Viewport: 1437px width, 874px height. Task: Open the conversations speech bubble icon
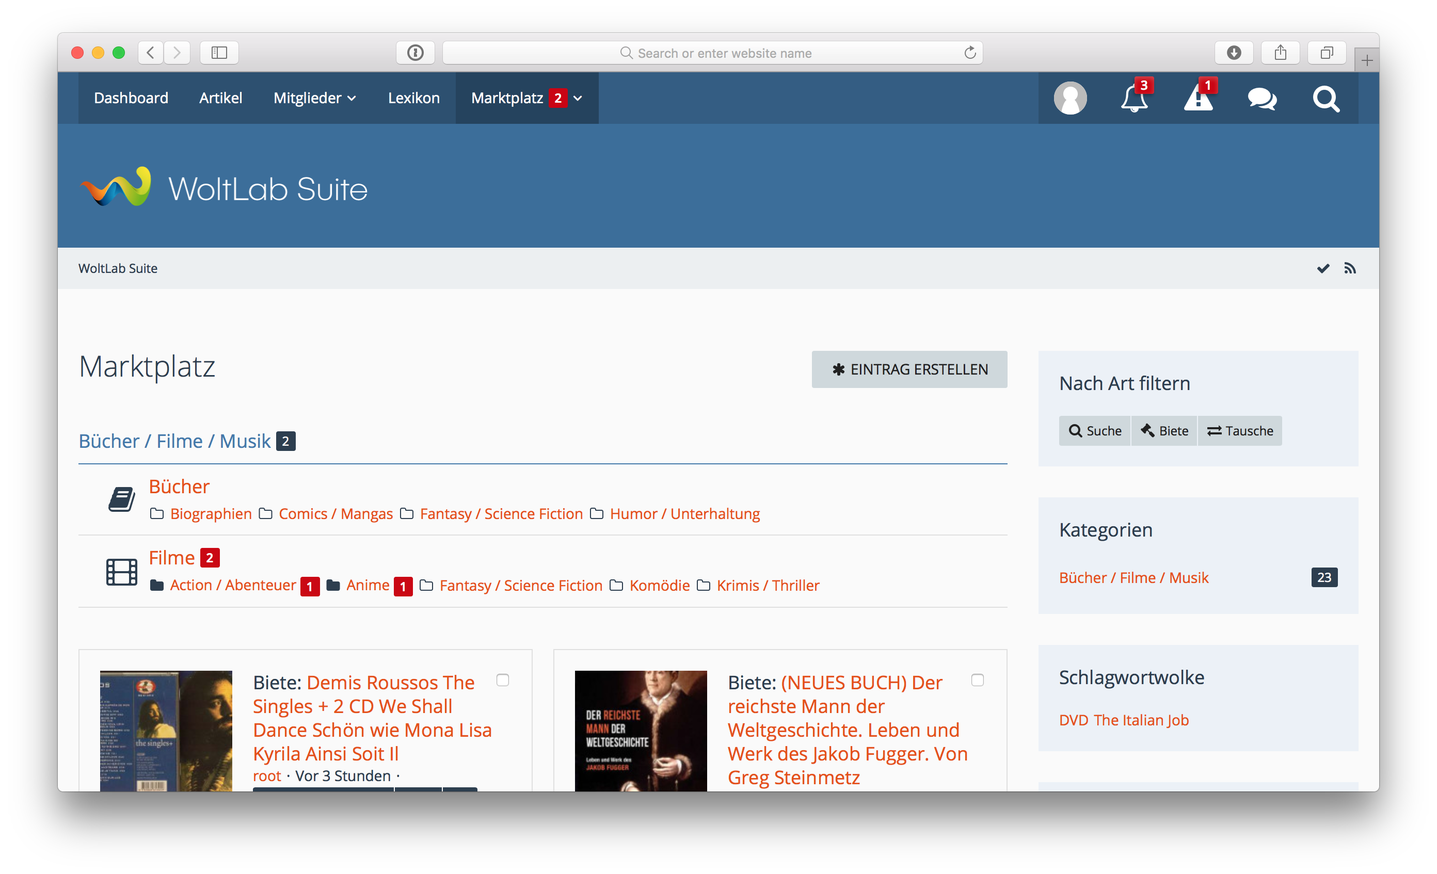pos(1262,99)
